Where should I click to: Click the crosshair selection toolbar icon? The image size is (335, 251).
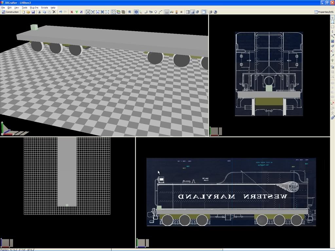click(113, 12)
